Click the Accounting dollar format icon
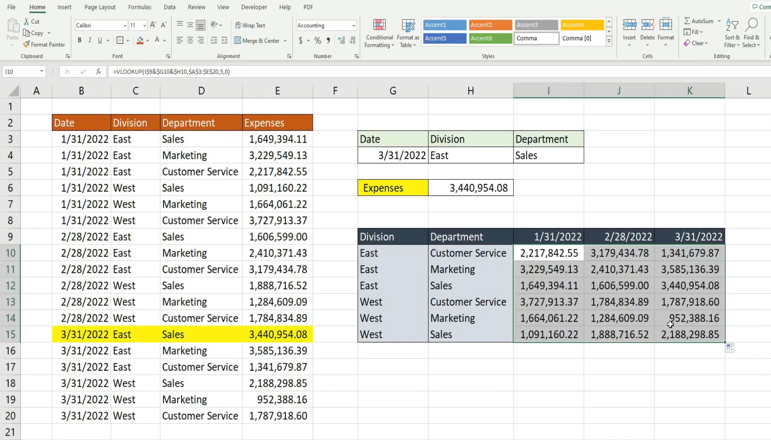This screenshot has width=771, height=440. click(x=301, y=41)
